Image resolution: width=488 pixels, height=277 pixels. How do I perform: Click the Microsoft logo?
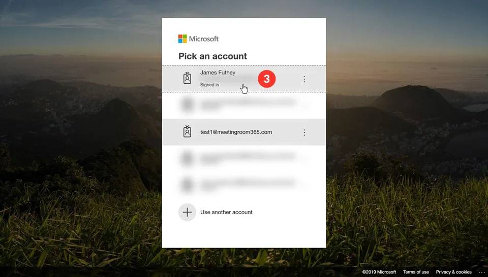pyautogui.click(x=198, y=39)
